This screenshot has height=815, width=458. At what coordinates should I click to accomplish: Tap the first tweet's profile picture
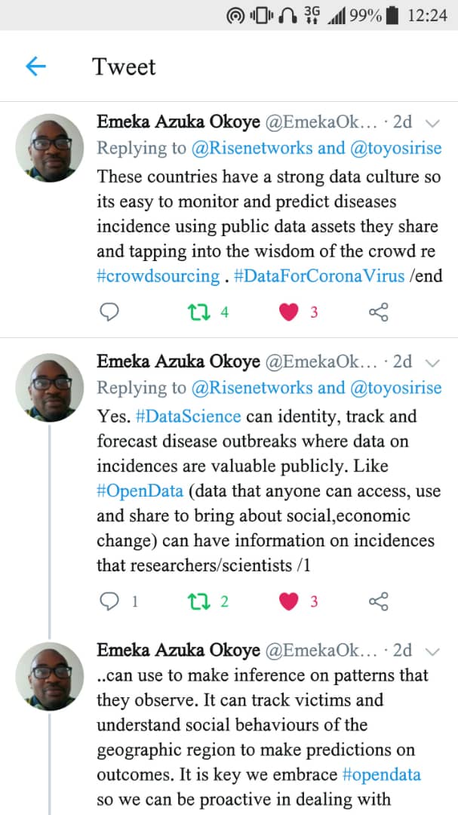pyautogui.click(x=50, y=148)
